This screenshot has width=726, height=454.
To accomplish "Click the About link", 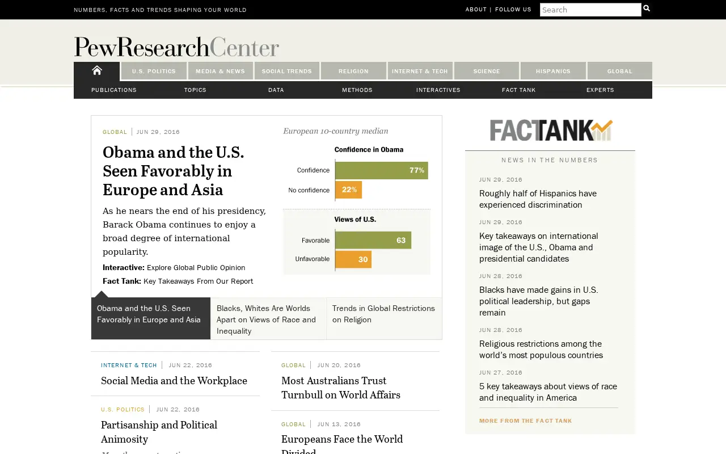I will click(x=476, y=9).
